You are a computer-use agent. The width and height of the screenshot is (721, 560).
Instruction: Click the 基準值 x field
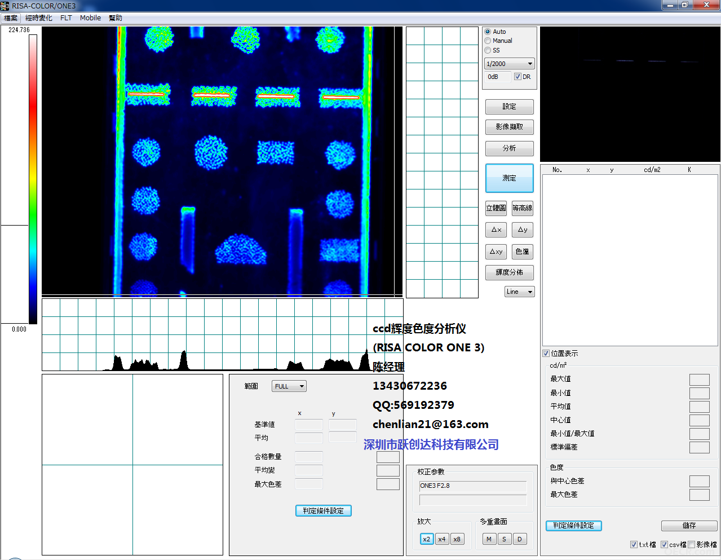pos(309,425)
